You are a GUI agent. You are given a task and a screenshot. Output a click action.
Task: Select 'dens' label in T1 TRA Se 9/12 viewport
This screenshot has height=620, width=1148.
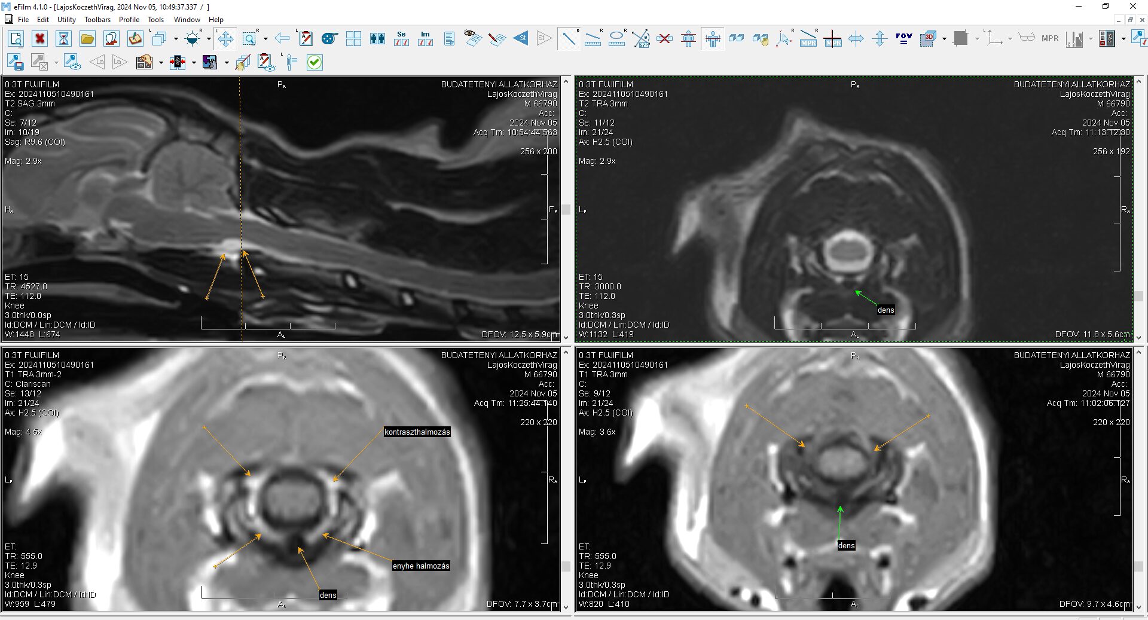[846, 545]
